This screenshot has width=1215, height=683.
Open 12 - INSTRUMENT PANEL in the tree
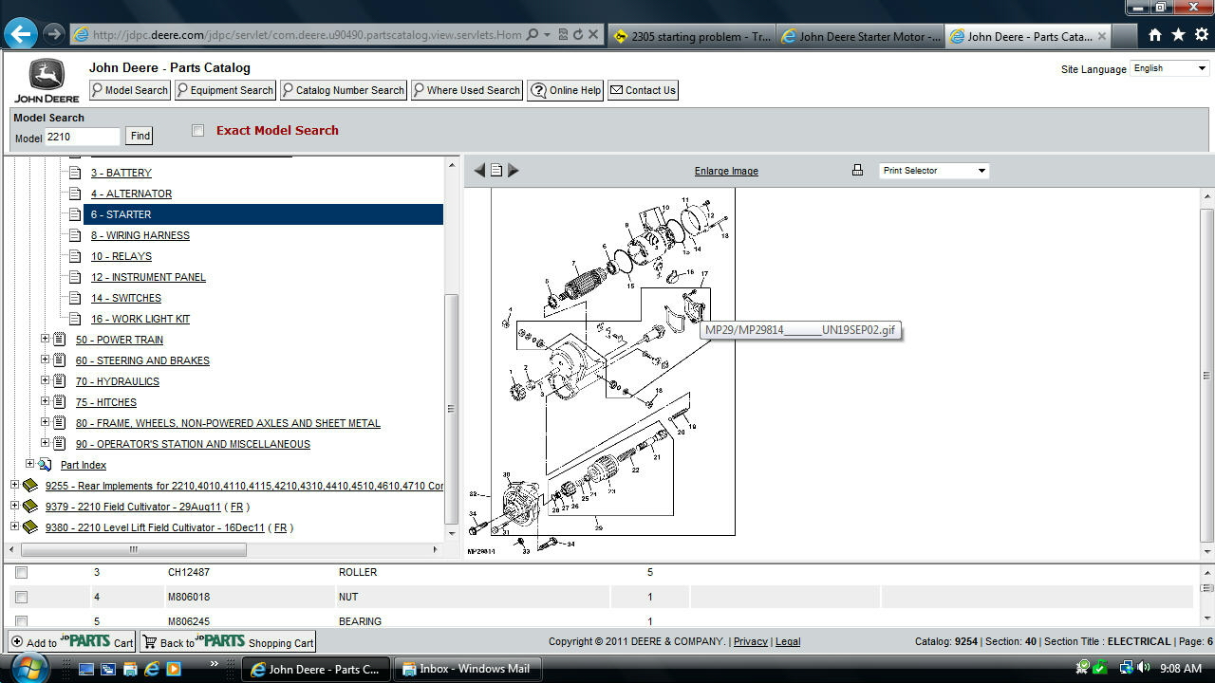pyautogui.click(x=148, y=277)
